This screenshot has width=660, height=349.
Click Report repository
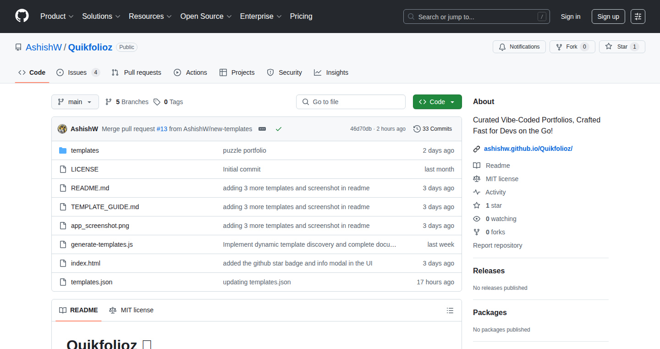pyautogui.click(x=498, y=245)
